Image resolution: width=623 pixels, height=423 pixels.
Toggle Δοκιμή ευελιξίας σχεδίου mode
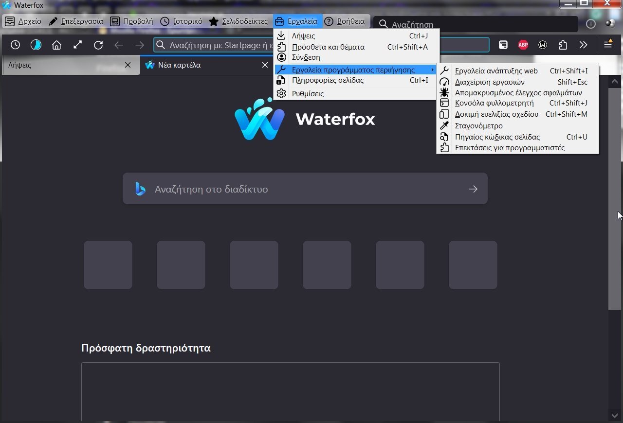(517, 114)
